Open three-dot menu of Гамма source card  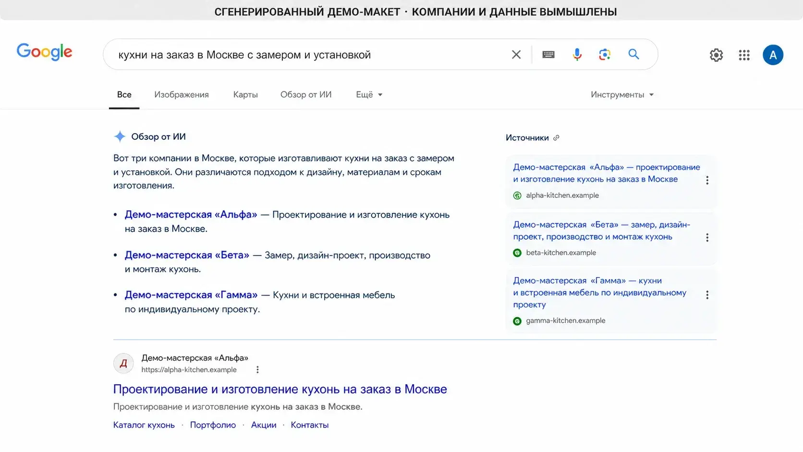coord(707,295)
